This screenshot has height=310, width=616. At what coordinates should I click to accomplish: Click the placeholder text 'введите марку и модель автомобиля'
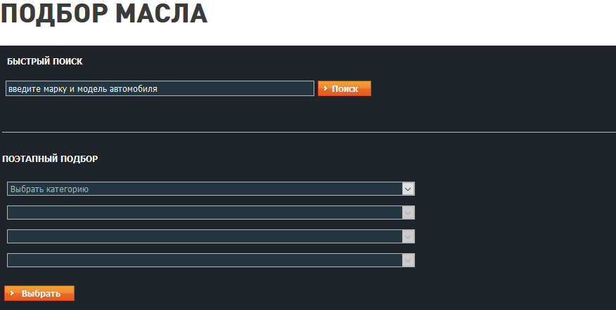tap(83, 89)
